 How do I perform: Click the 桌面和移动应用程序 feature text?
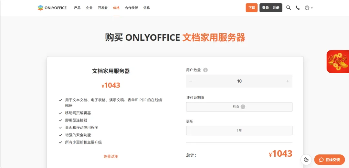click(82, 128)
